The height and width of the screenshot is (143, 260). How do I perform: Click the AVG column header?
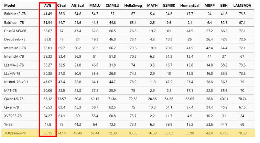coord(48,5)
